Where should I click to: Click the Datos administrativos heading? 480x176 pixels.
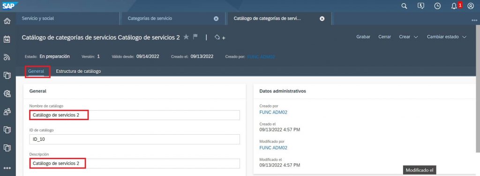tap(283, 91)
